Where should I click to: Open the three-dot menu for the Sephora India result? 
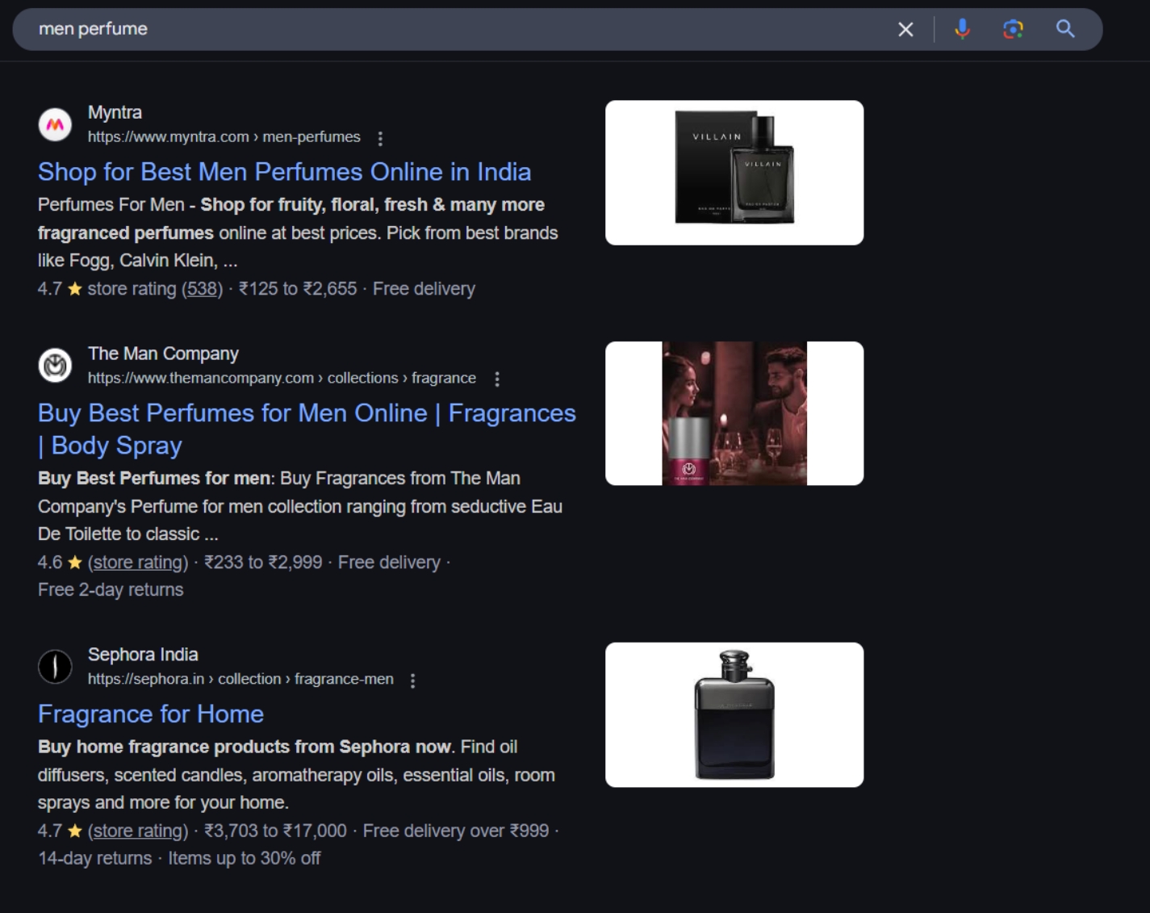412,681
